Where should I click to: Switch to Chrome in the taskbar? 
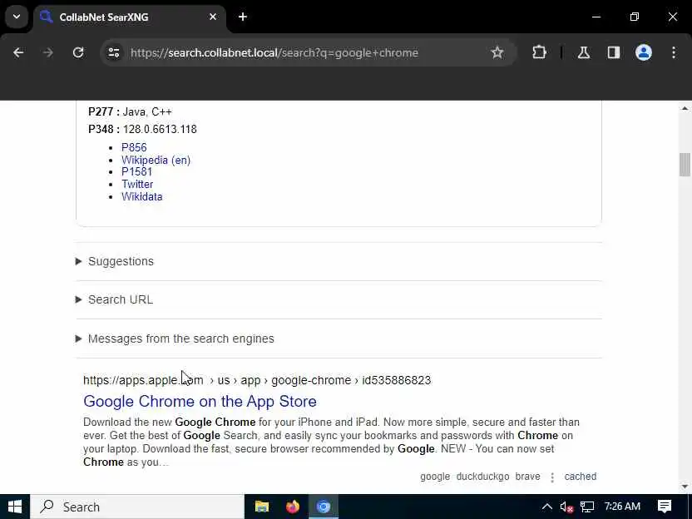point(323,507)
